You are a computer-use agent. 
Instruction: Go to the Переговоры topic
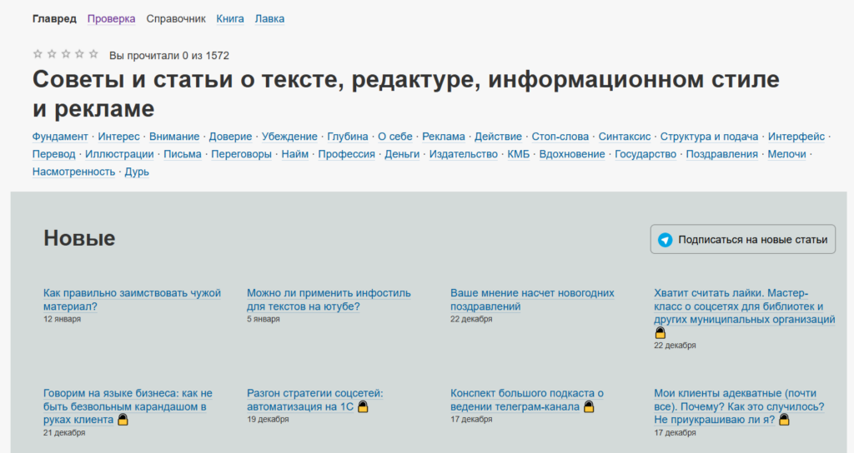point(241,154)
